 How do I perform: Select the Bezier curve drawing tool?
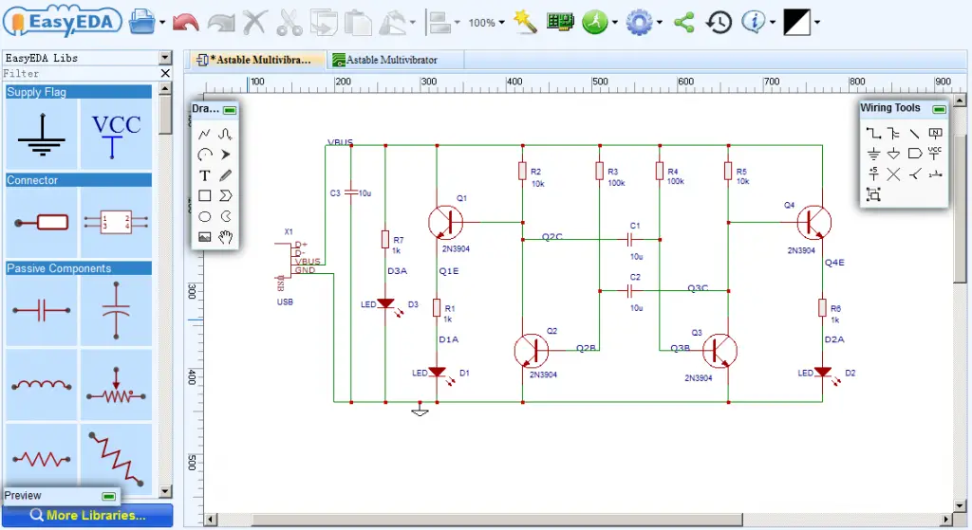click(x=226, y=134)
